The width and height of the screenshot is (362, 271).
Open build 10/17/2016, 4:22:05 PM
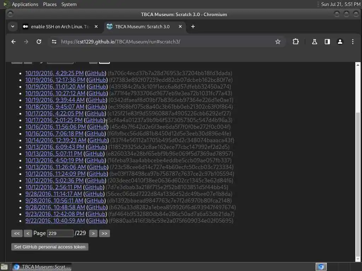click(x=54, y=113)
